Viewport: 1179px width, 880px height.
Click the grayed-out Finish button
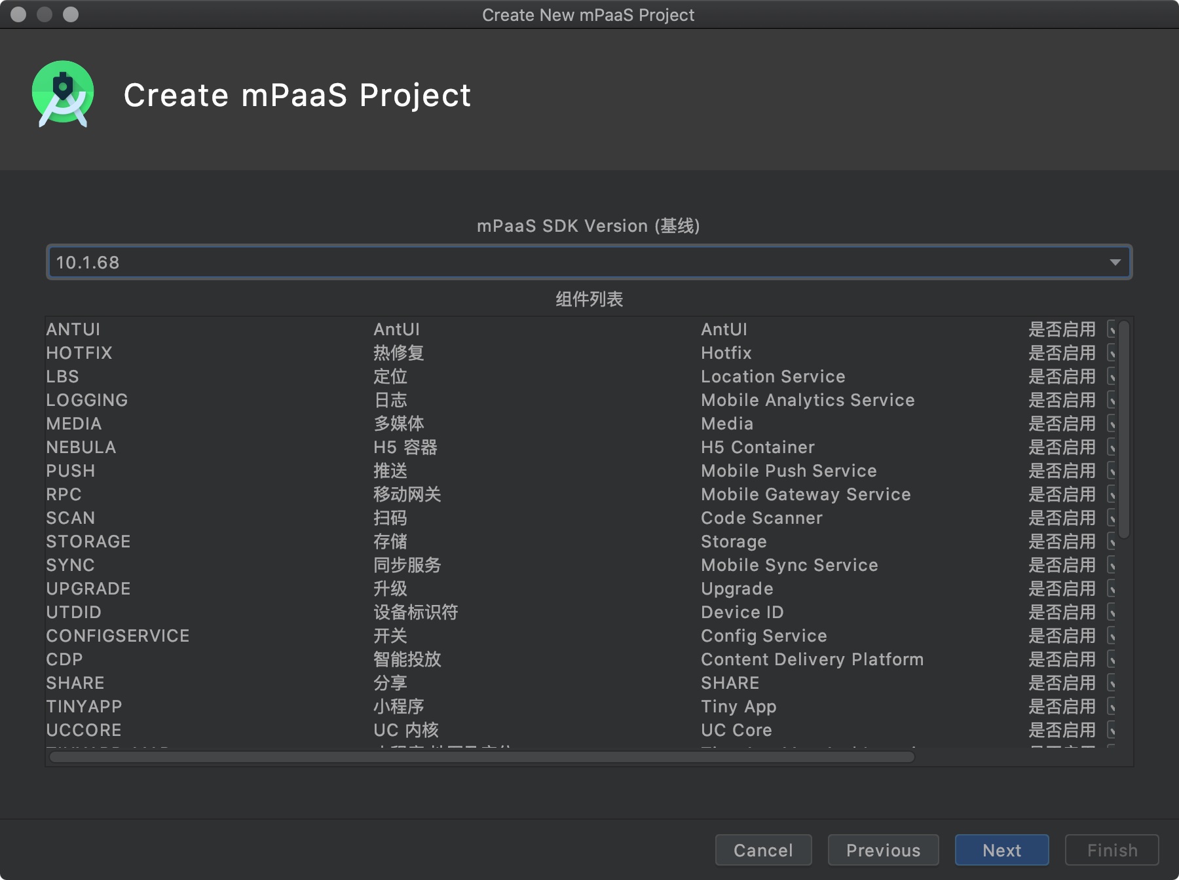coord(1112,850)
